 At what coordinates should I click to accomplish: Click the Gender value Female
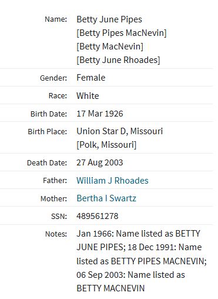tap(91, 78)
